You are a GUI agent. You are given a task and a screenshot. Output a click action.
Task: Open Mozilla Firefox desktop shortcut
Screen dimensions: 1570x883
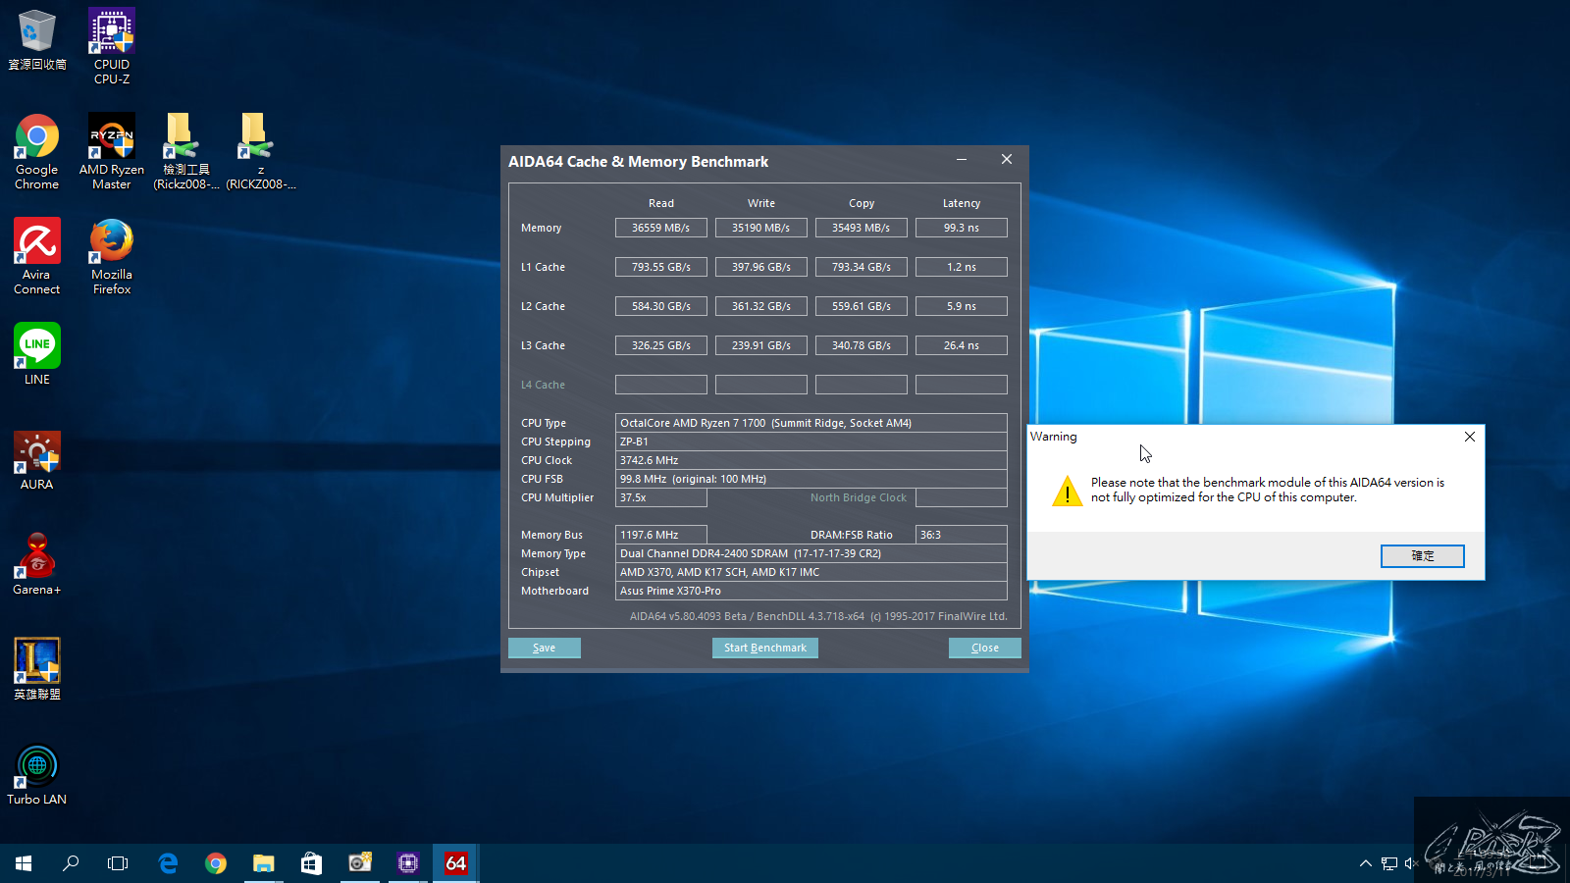click(112, 257)
